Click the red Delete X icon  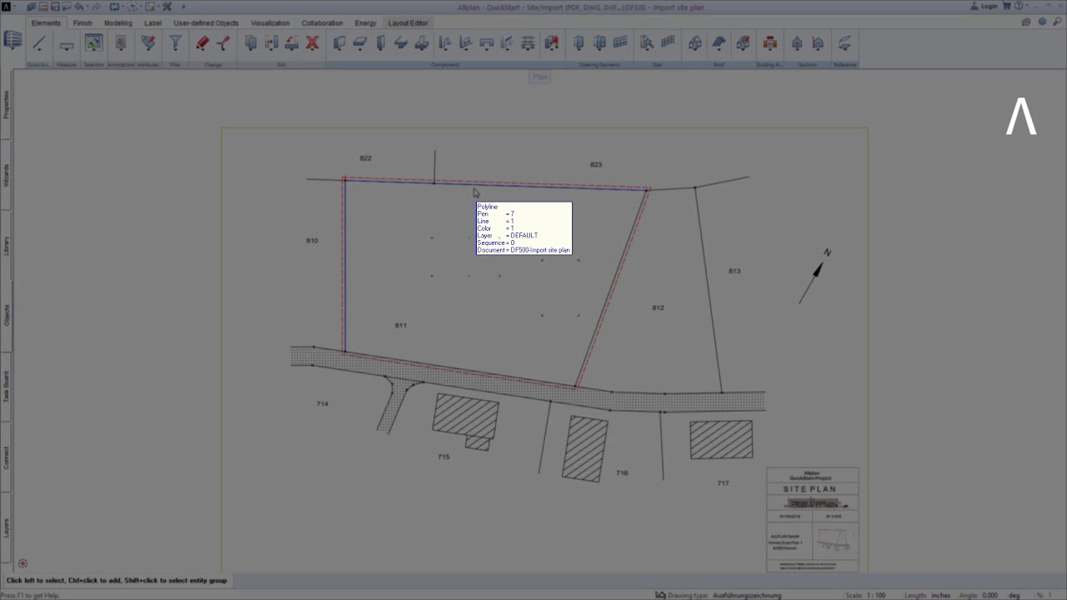pyautogui.click(x=313, y=43)
